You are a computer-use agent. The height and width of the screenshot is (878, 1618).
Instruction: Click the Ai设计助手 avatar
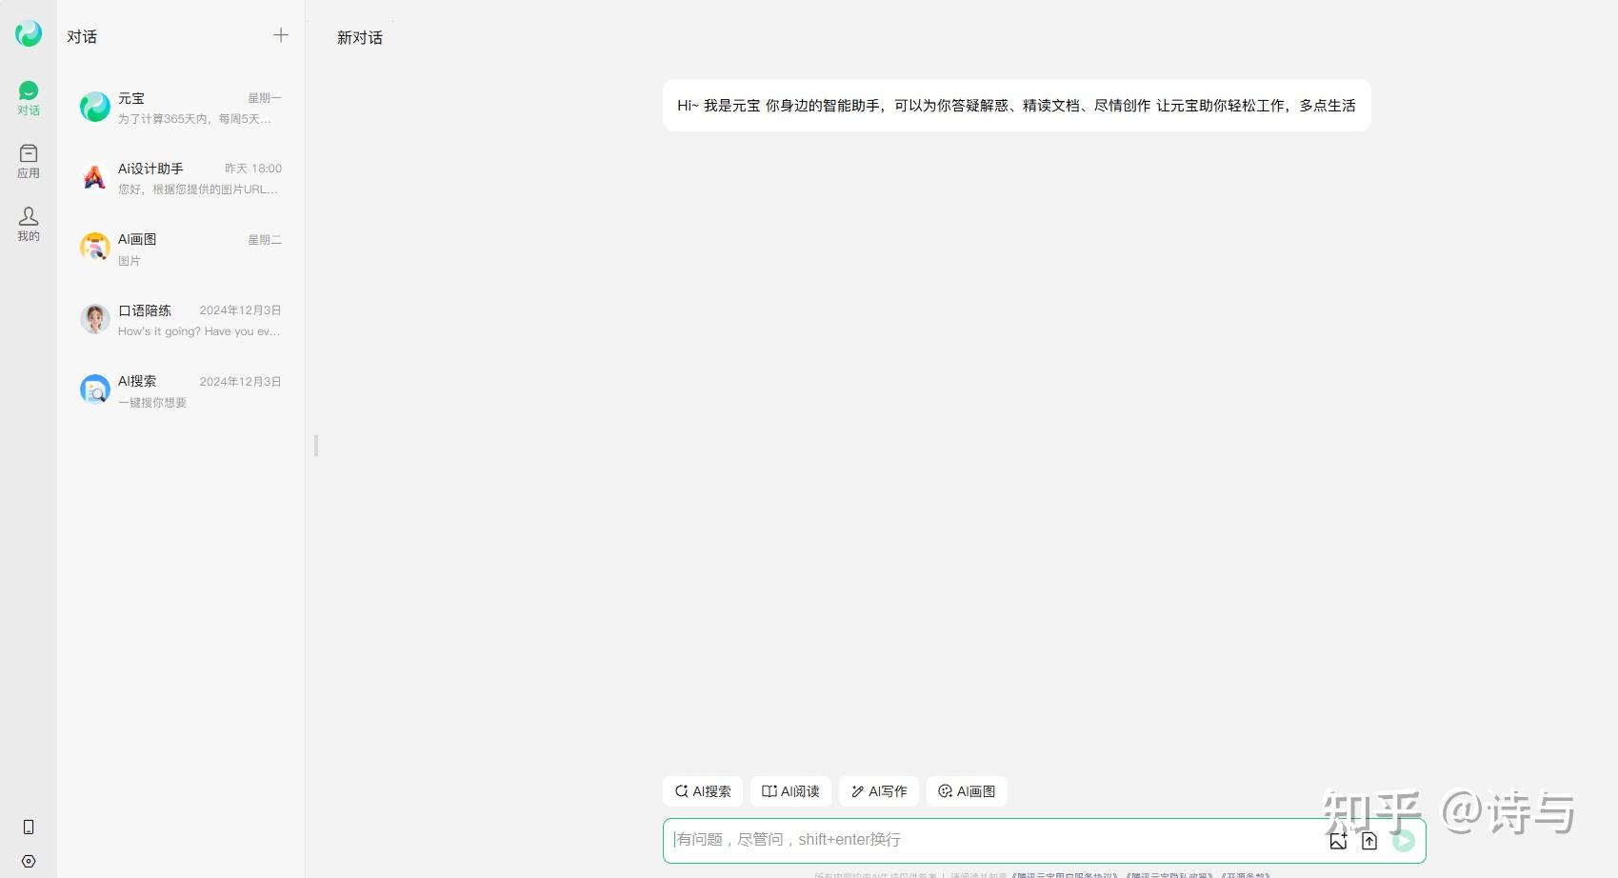point(95,177)
